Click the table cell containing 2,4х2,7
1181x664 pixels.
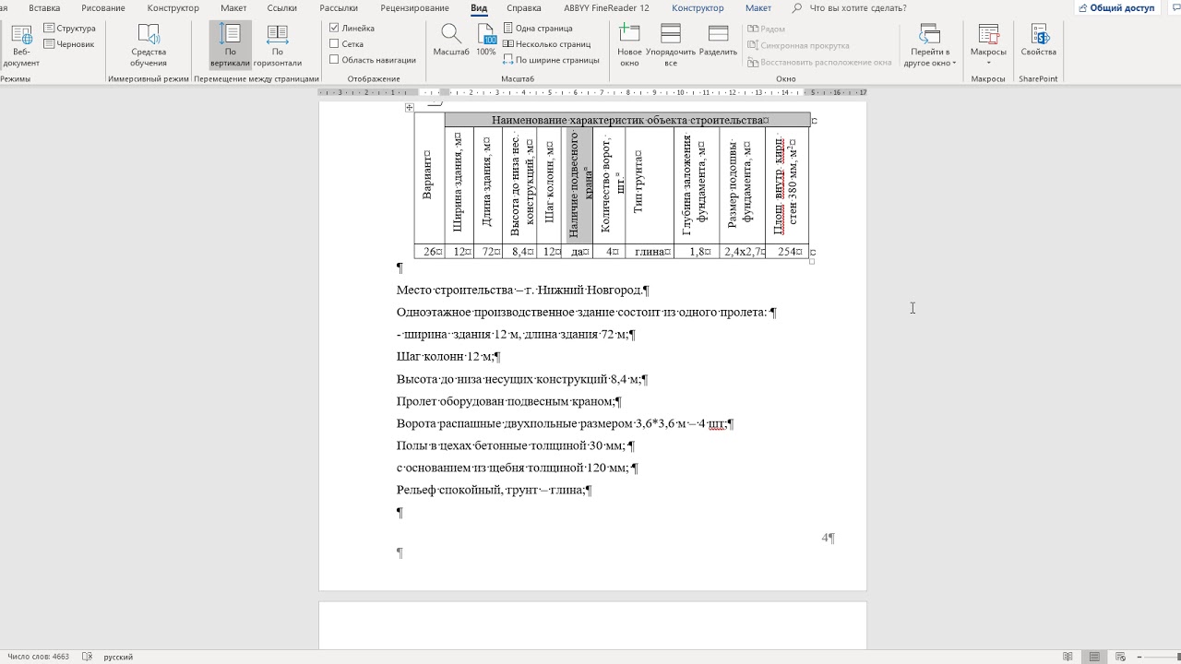tap(743, 252)
